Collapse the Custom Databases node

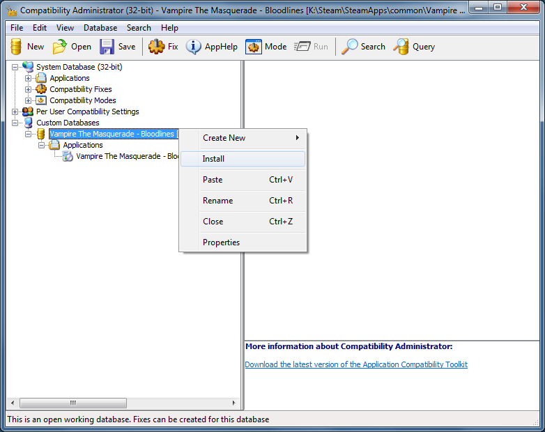(x=15, y=123)
